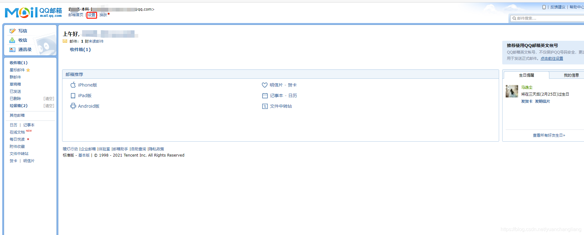
Task: Open 收件箱(1) link under greeting
Action: (80, 49)
